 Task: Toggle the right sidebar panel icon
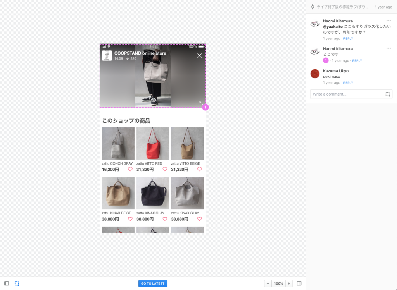tap(299, 283)
